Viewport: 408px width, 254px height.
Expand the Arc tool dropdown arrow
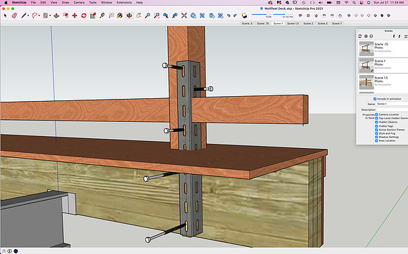pos(39,15)
